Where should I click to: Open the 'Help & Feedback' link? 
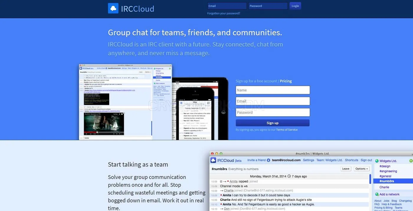tap(391, 204)
